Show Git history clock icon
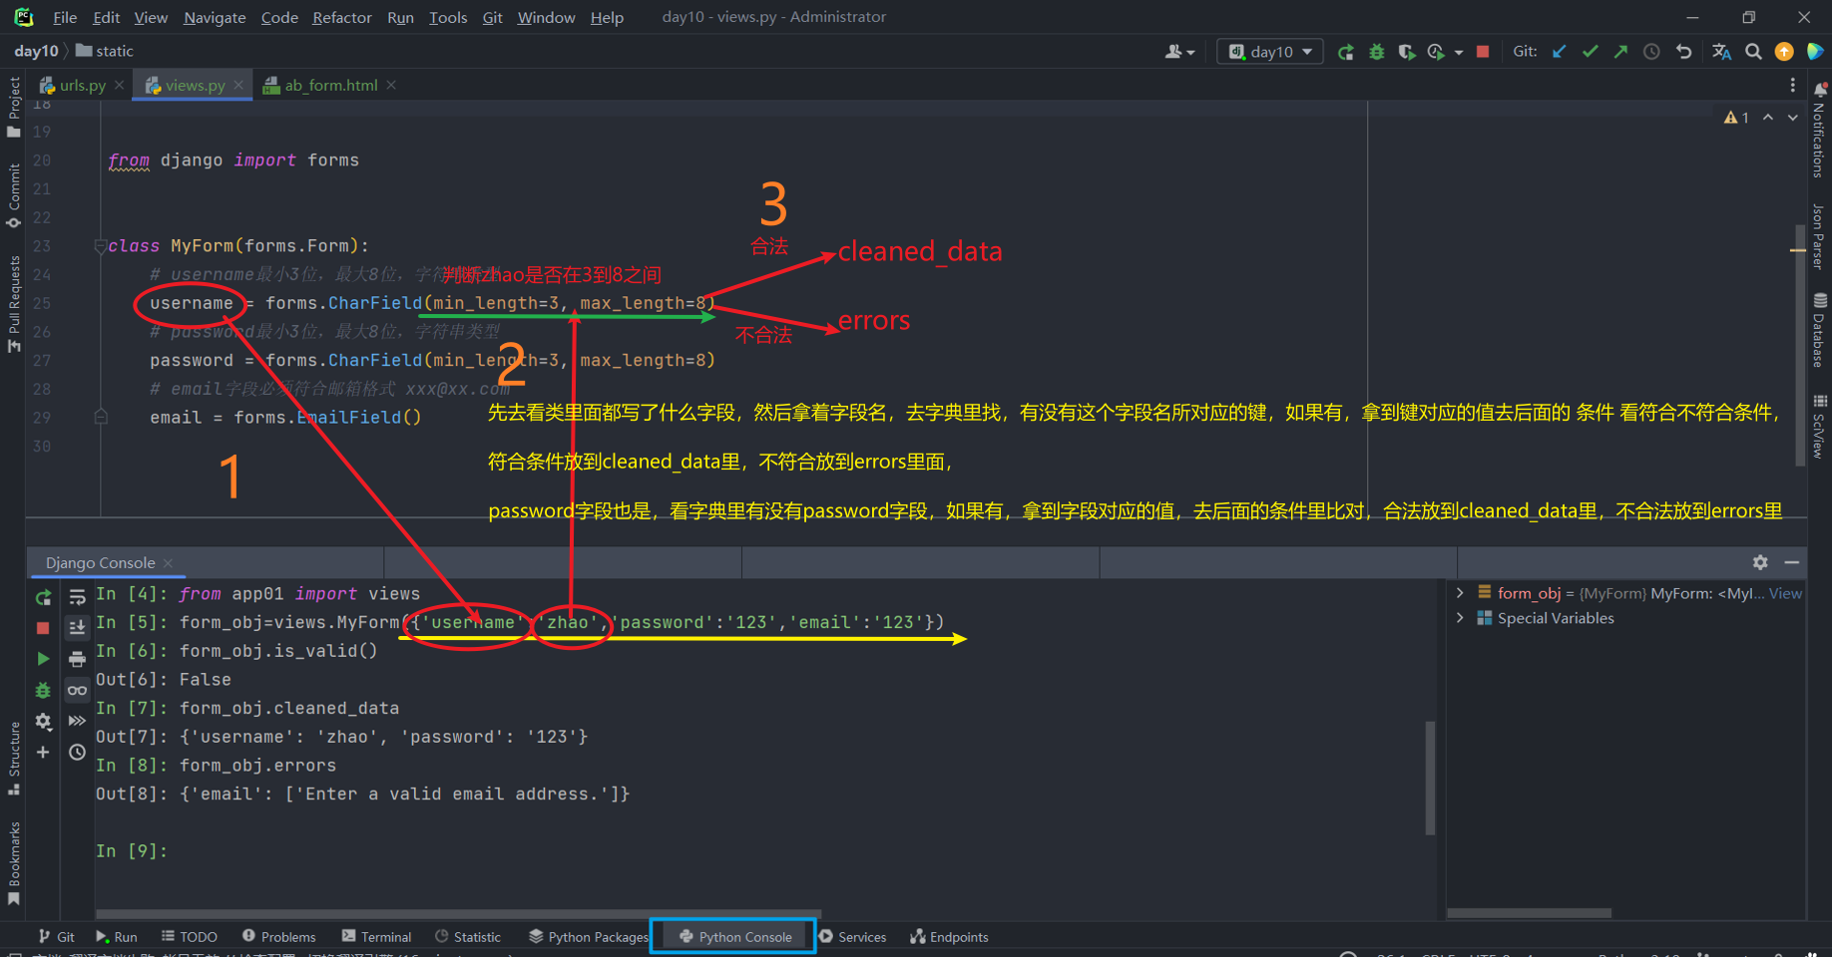The image size is (1832, 957). coord(1652,52)
